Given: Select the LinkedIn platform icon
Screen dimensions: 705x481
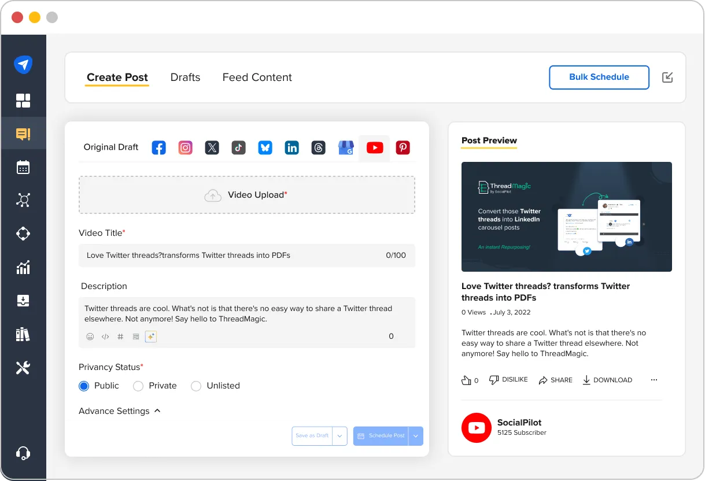Looking at the screenshot, I should [x=291, y=147].
